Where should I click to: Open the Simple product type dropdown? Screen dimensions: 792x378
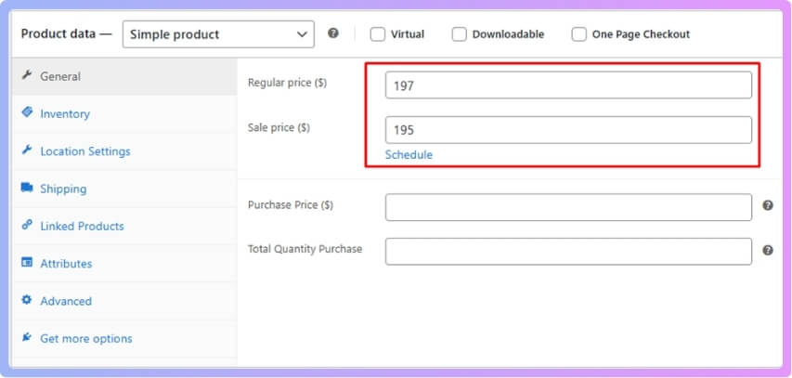218,34
